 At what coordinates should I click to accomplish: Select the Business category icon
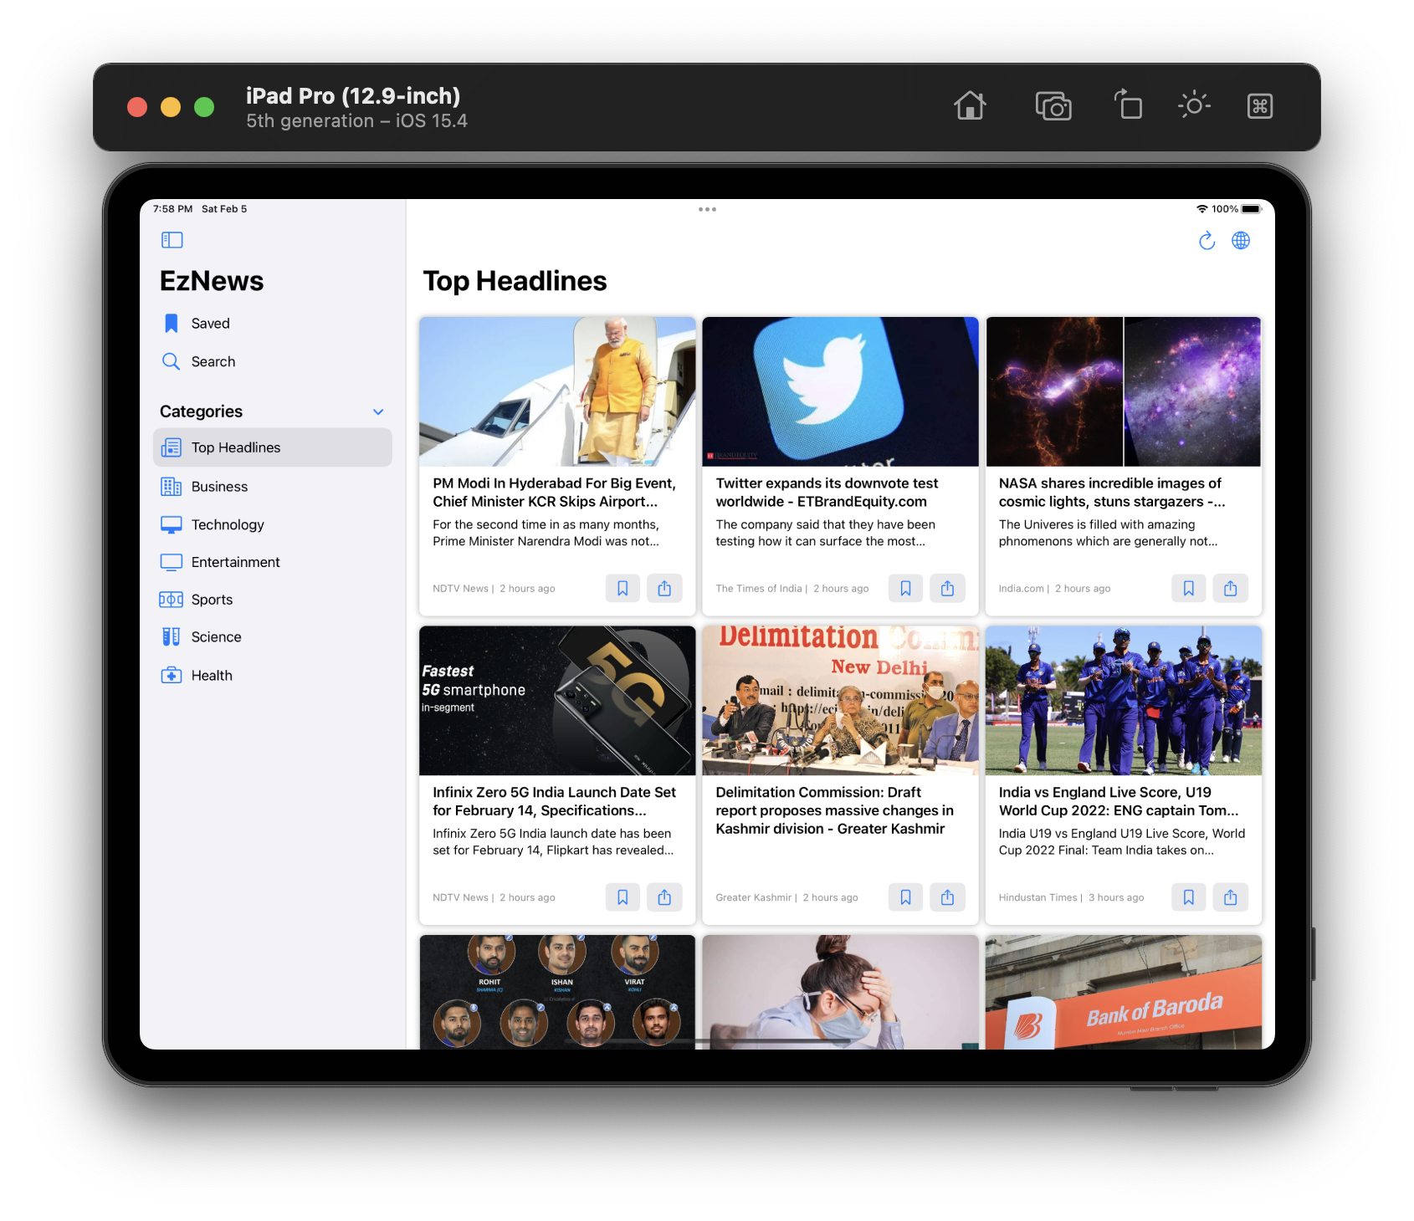coord(171,486)
